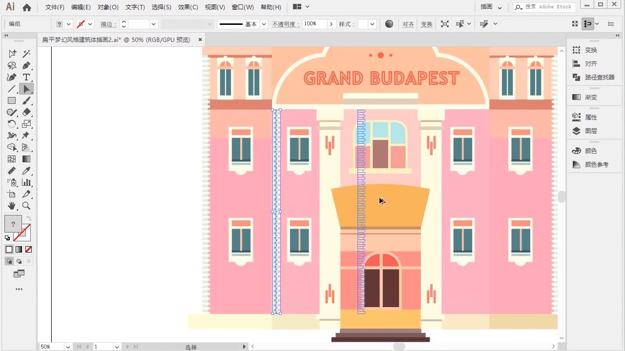Toggle the list view icon in control bar
The image size is (625, 351).
(611, 24)
